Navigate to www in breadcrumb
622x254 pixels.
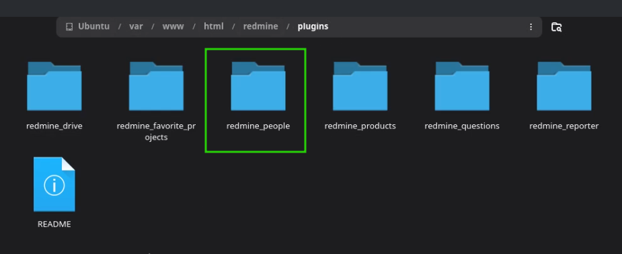[173, 27]
